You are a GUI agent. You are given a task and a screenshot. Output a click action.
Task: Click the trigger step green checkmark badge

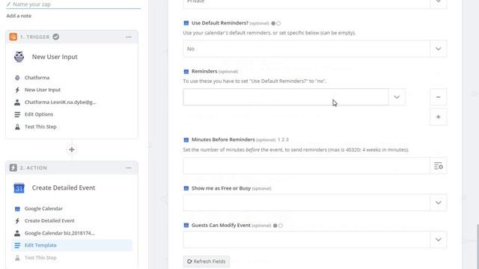(x=55, y=37)
